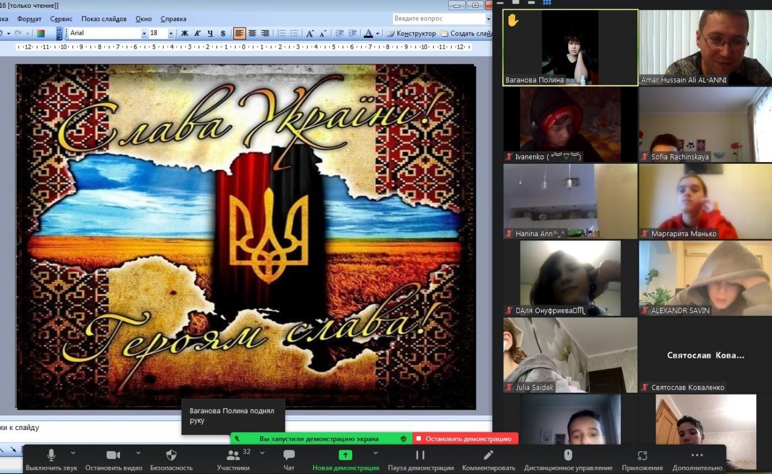Open the font size 18 dropdown
The height and width of the screenshot is (474, 772).
171,33
